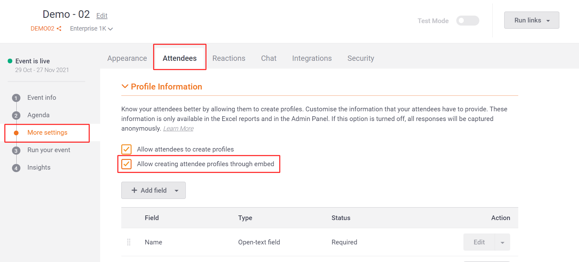
Task: Click the step 3 Run your event circle
Action: tap(16, 151)
